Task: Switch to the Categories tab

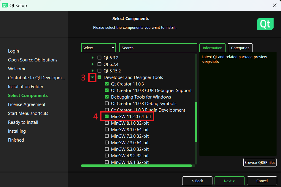Action: coord(240,48)
